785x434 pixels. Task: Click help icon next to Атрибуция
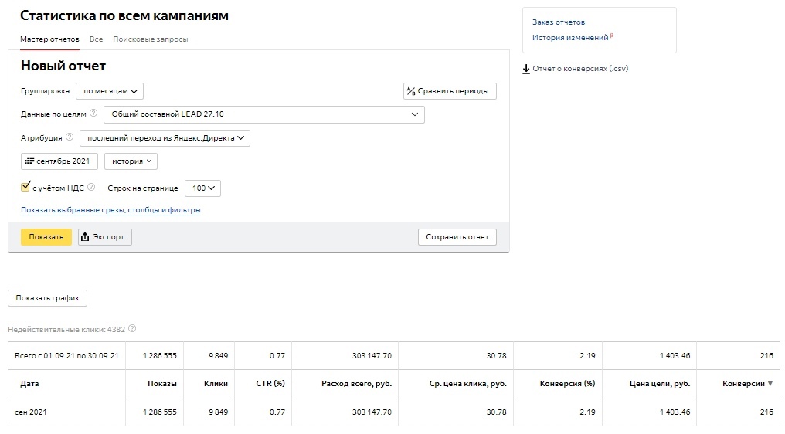(x=70, y=137)
